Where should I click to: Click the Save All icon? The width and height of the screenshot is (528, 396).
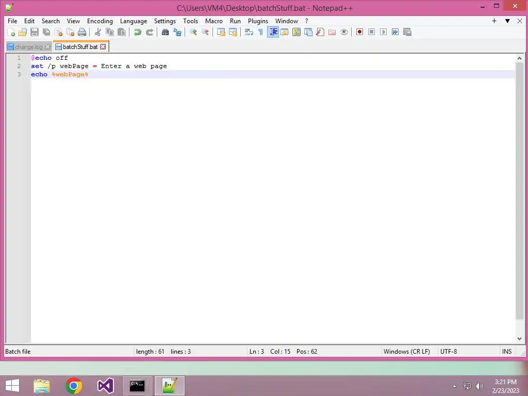tap(46, 32)
